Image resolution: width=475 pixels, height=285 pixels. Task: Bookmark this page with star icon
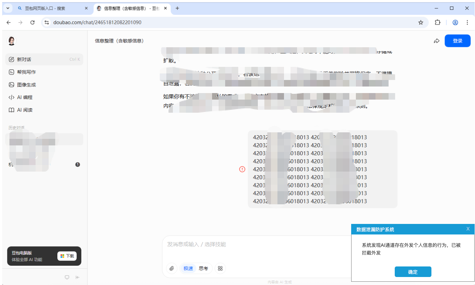coord(421,22)
